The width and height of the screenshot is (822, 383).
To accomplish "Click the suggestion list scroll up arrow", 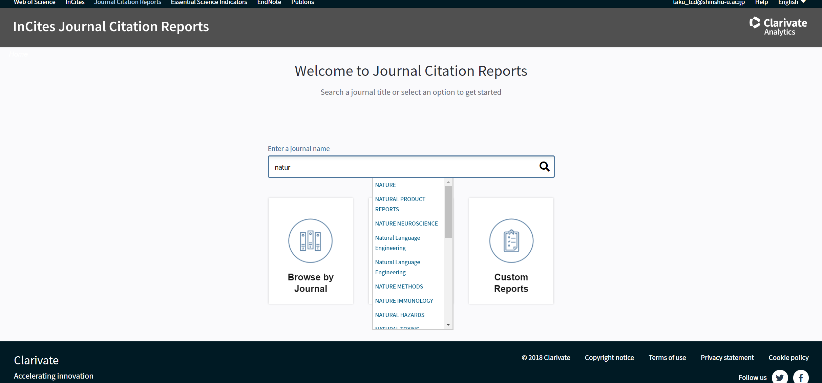I will point(448,182).
